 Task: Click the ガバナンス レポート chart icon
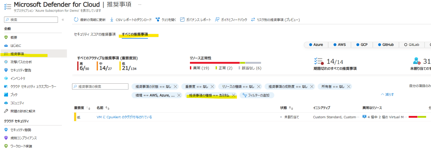point(182,20)
